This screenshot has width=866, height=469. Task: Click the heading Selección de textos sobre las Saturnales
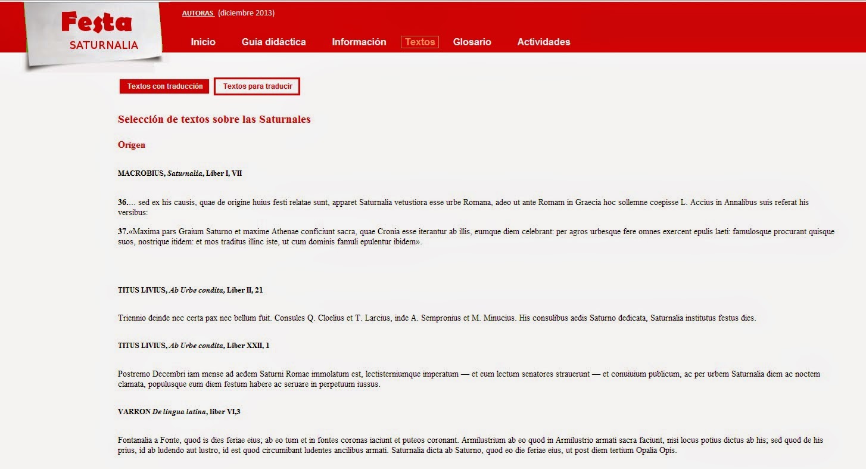tap(214, 119)
